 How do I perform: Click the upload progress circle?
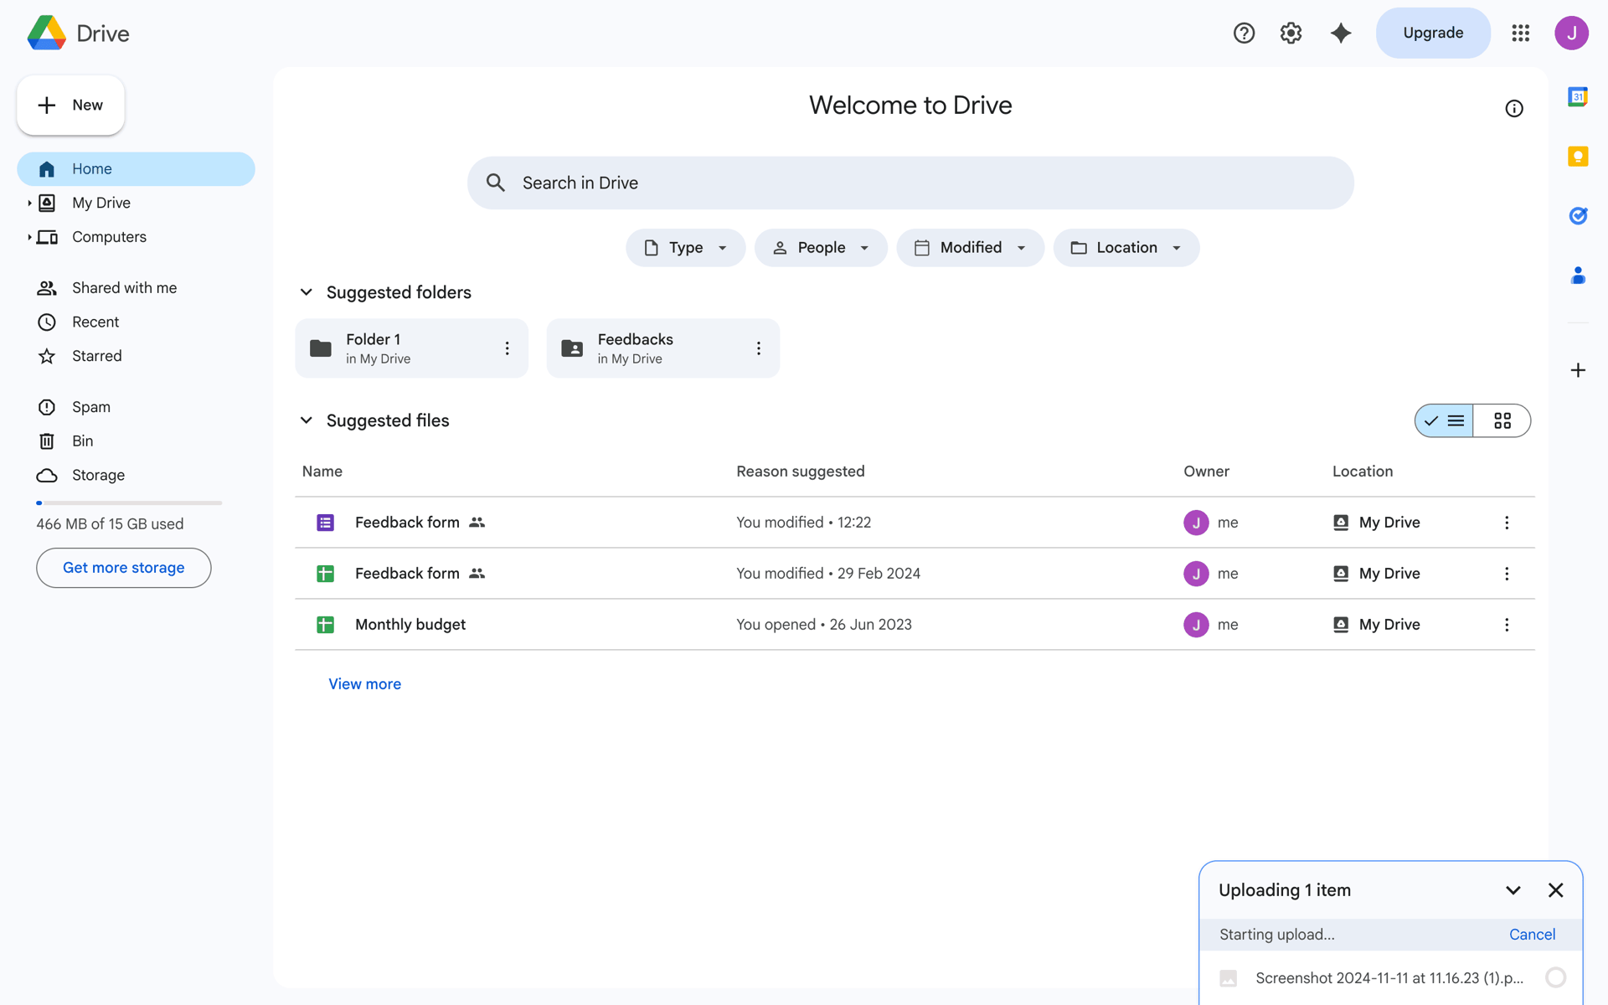pyautogui.click(x=1555, y=977)
